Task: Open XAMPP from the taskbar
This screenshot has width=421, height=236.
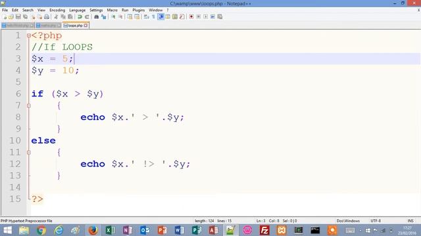Action: pos(282,230)
